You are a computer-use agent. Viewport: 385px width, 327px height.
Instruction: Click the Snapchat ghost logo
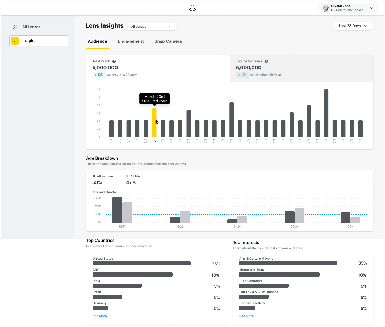pyautogui.click(x=192, y=8)
